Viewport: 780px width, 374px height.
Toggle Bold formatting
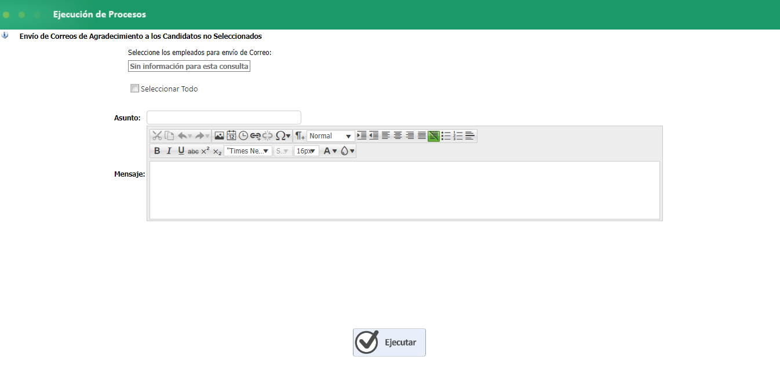click(157, 151)
